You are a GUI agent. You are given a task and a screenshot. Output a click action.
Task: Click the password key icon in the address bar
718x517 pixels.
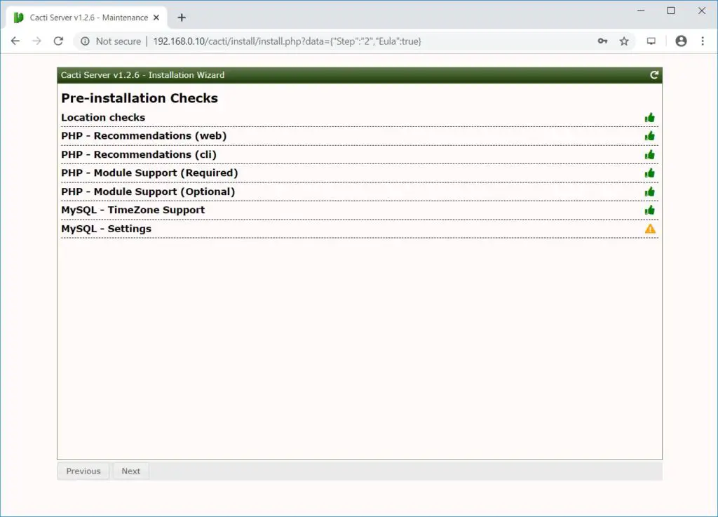(x=602, y=41)
